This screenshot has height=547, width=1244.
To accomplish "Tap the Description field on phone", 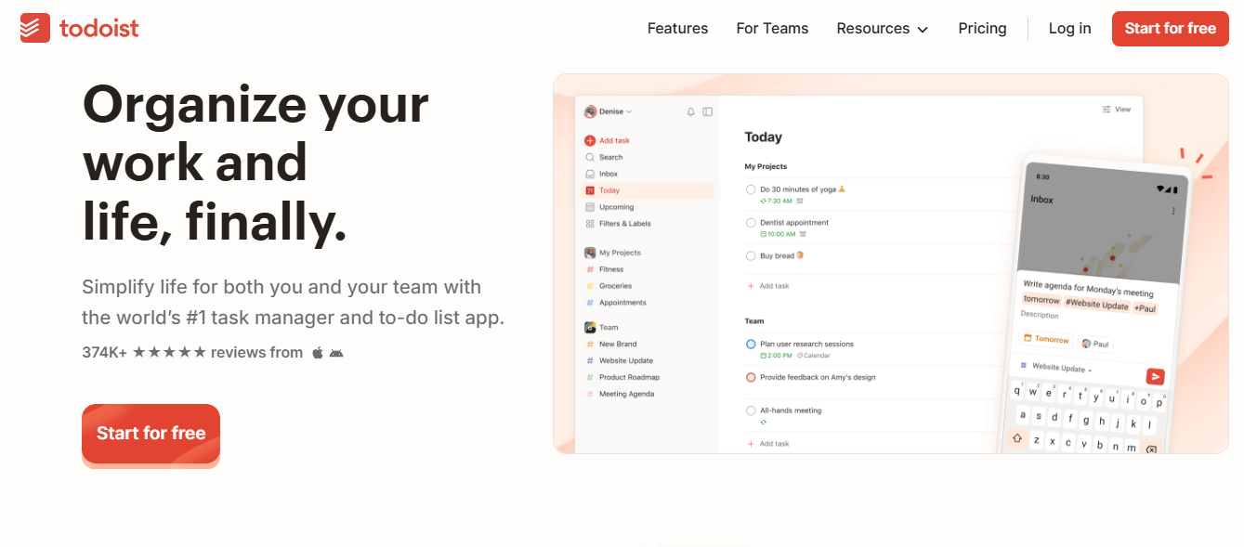I will point(1040,316).
